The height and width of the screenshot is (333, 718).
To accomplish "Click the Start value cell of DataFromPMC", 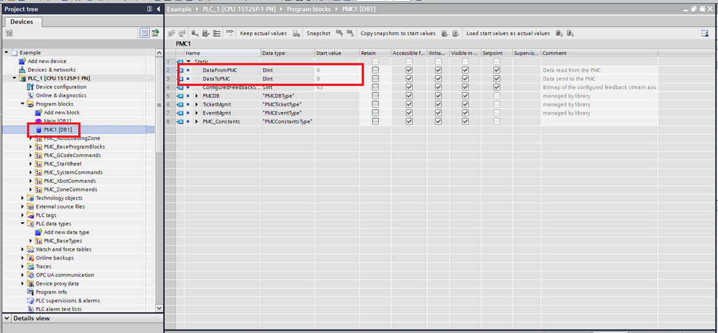I will click(336, 71).
